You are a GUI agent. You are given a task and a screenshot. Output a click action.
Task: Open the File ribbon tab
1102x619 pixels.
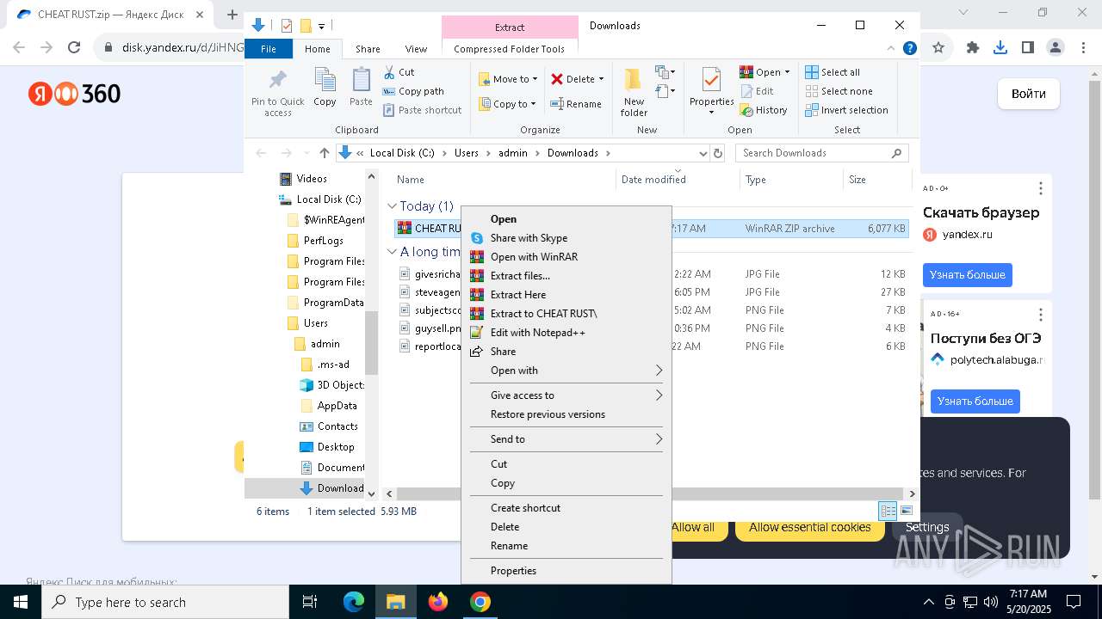click(269, 49)
